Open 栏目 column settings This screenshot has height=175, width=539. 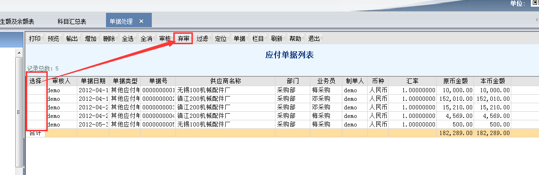coord(258,39)
